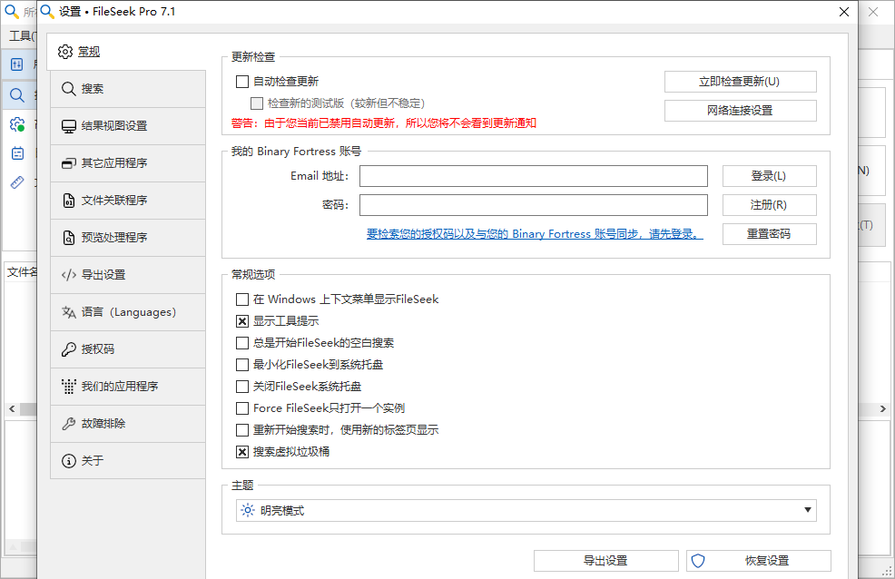This screenshot has width=895, height=579.
Task: Click 重置密码 button
Action: (x=770, y=234)
